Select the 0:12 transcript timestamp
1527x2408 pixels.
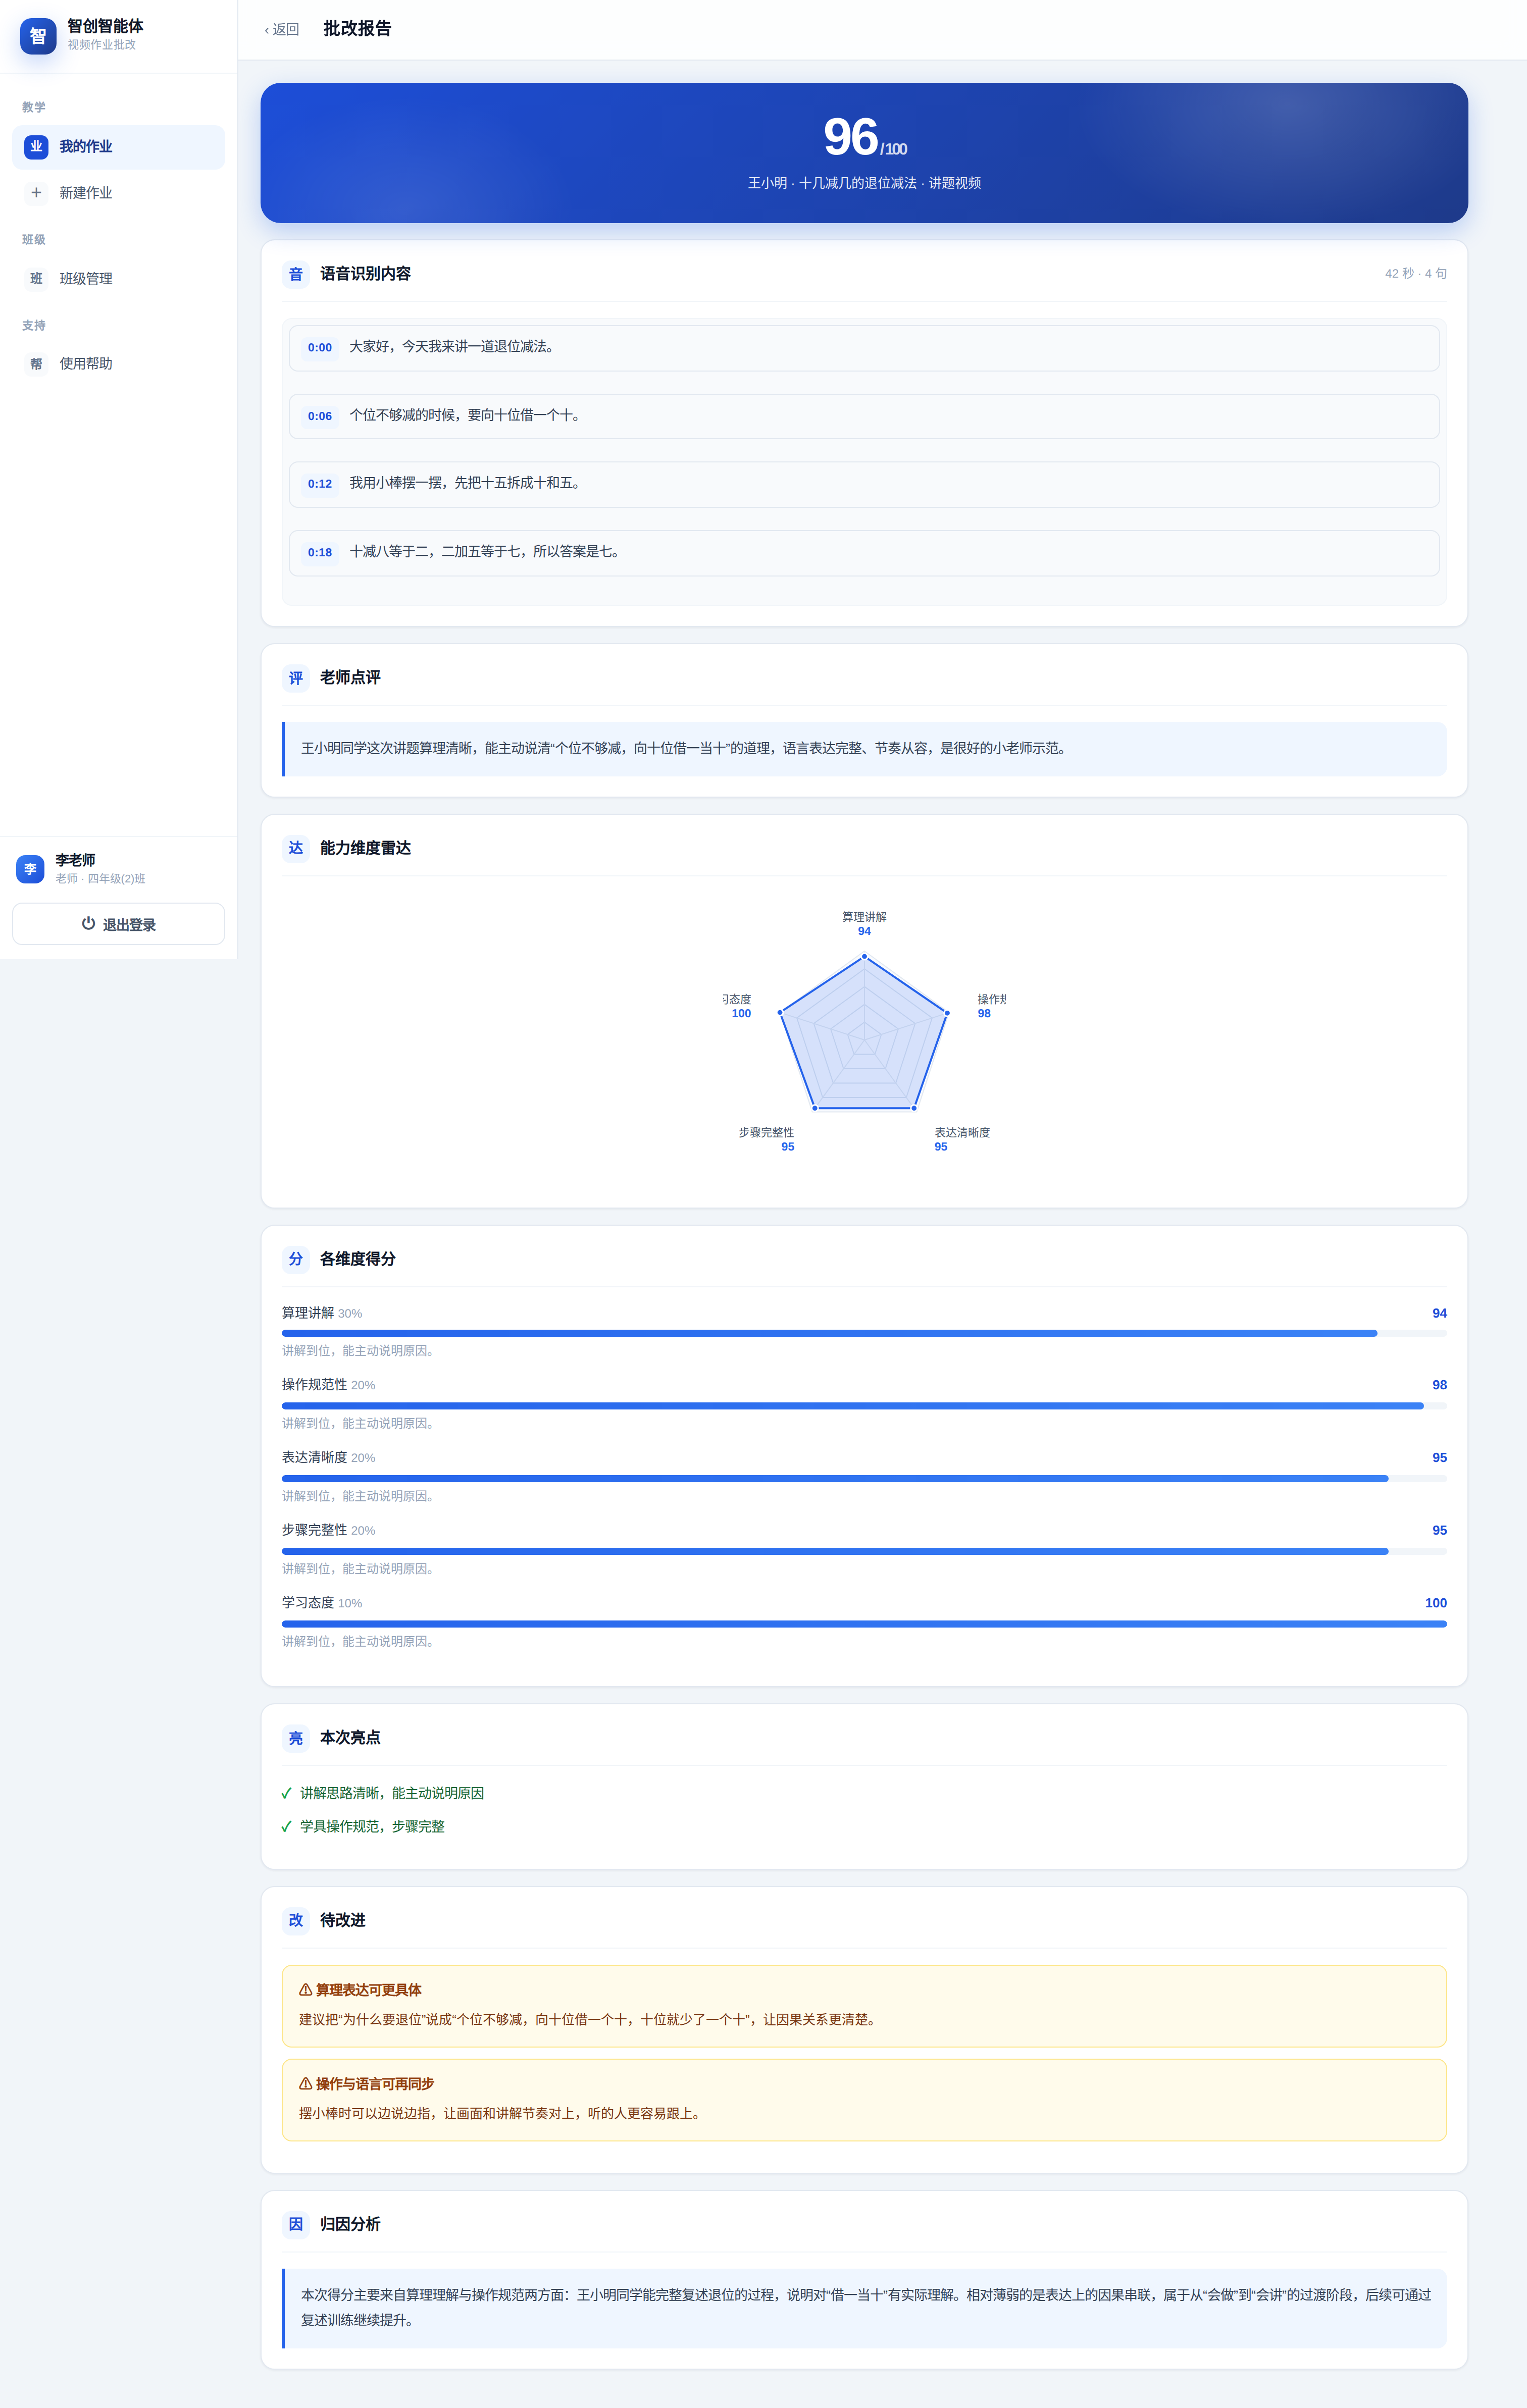tap(320, 484)
